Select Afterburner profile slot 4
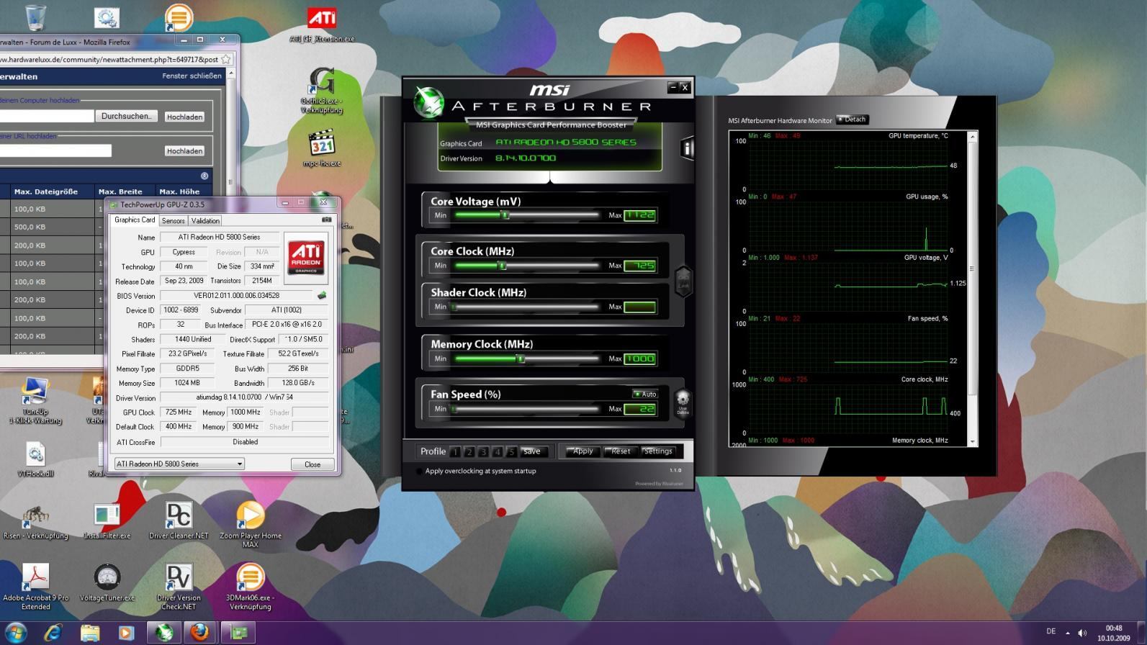The width and height of the screenshot is (1147, 645). 498,452
